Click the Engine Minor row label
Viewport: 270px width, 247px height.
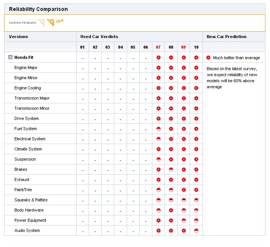pos(26,78)
